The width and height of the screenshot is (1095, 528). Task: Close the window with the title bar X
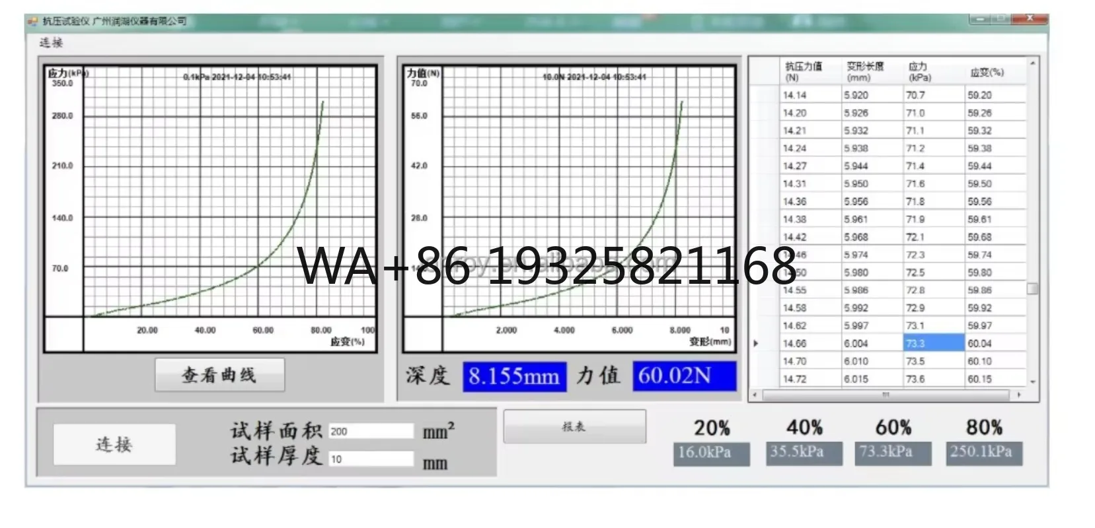1029,19
